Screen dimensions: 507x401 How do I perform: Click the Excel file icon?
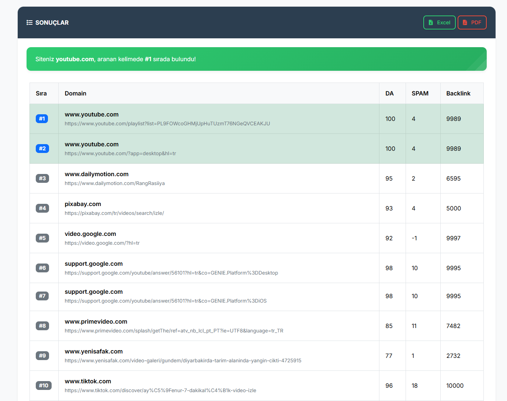tap(431, 22)
